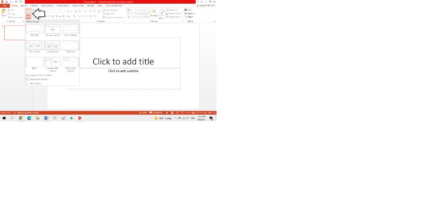
Task: Choose the Section Header layout
Action: click(x=71, y=30)
